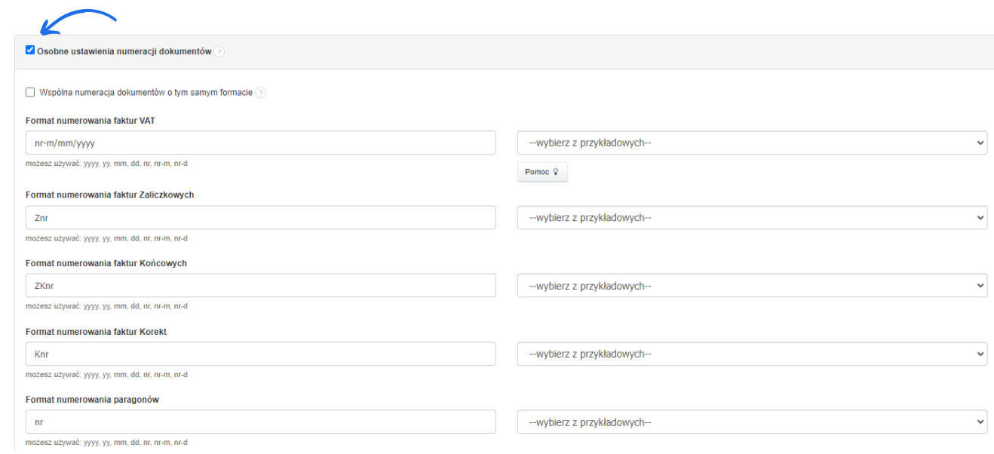Click the 'Format numerowania faktur VAT' label
The width and height of the screenshot is (994, 454).
coord(91,121)
